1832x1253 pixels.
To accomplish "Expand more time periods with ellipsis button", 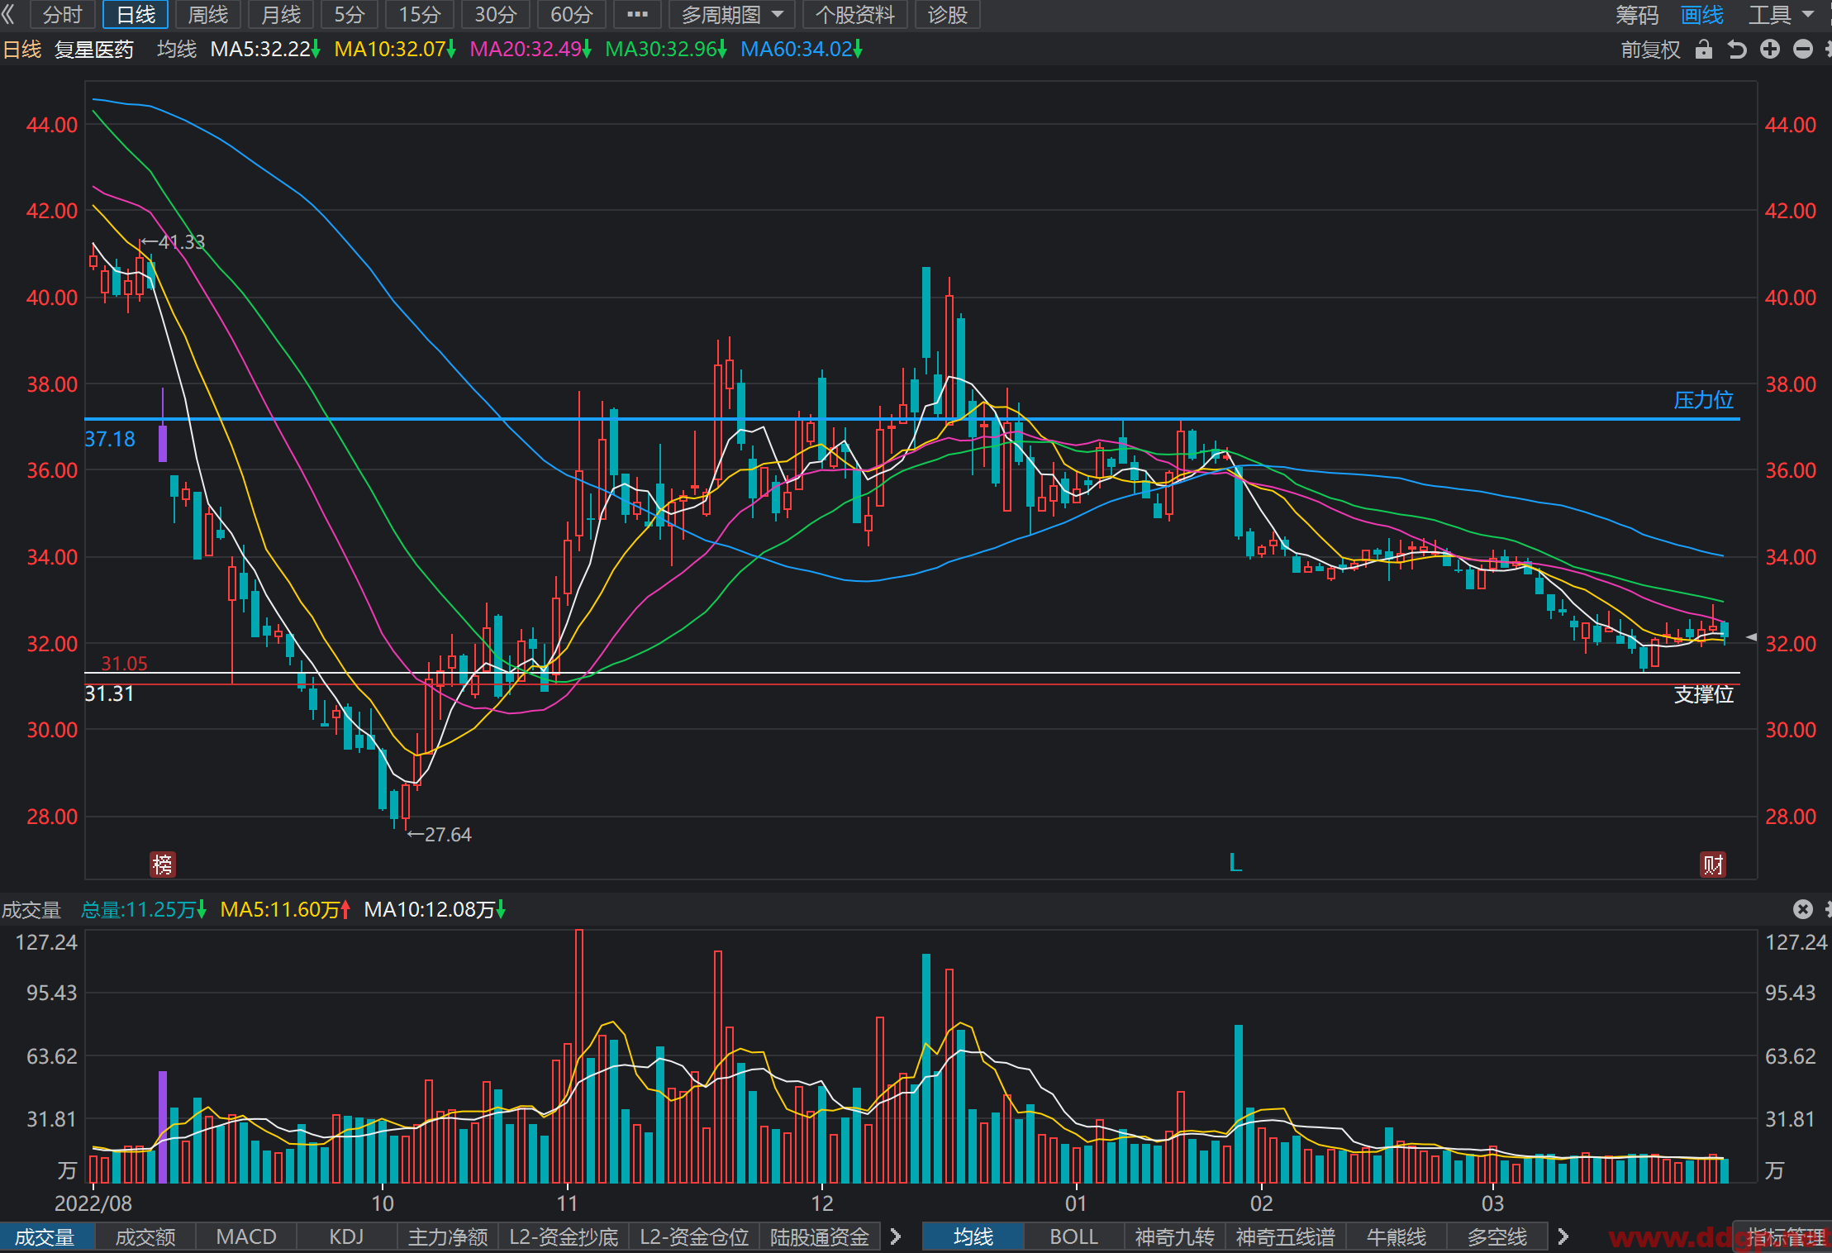I will 637,14.
